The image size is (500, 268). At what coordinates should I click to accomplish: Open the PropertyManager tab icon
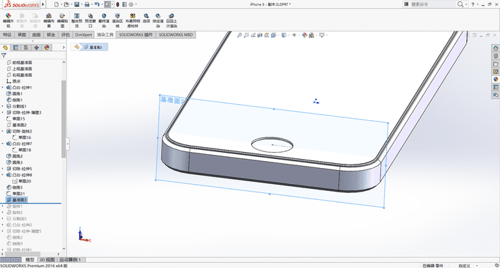(15, 47)
